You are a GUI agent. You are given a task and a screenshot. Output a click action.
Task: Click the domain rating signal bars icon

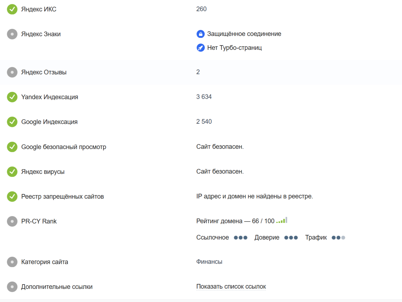[282, 221]
